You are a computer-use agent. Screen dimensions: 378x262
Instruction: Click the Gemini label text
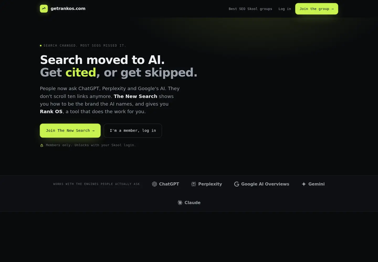click(317, 184)
